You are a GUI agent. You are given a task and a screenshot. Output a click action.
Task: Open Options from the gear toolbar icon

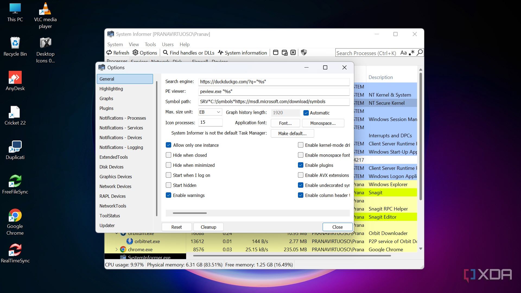click(x=135, y=53)
